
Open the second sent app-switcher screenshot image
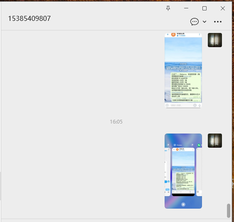tap(183, 171)
